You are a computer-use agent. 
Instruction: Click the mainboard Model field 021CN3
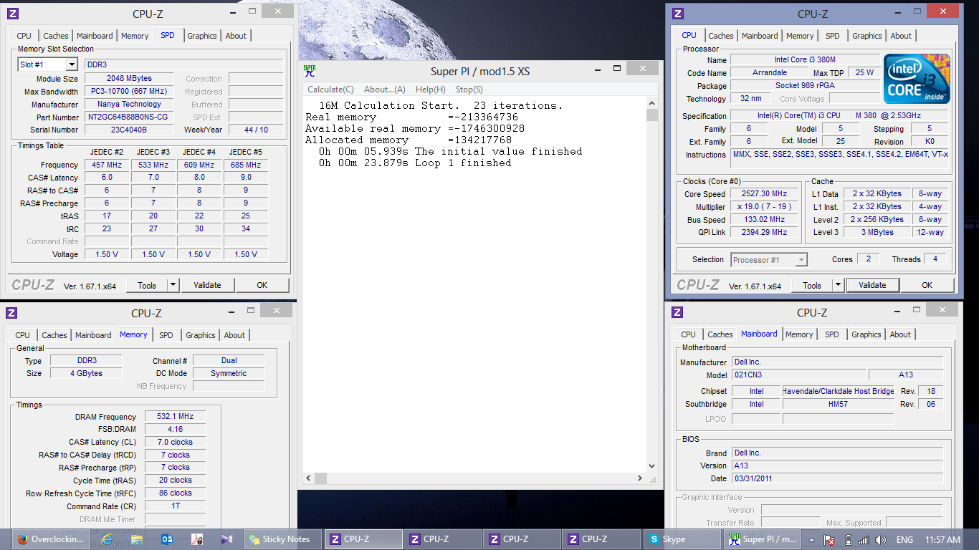(798, 375)
